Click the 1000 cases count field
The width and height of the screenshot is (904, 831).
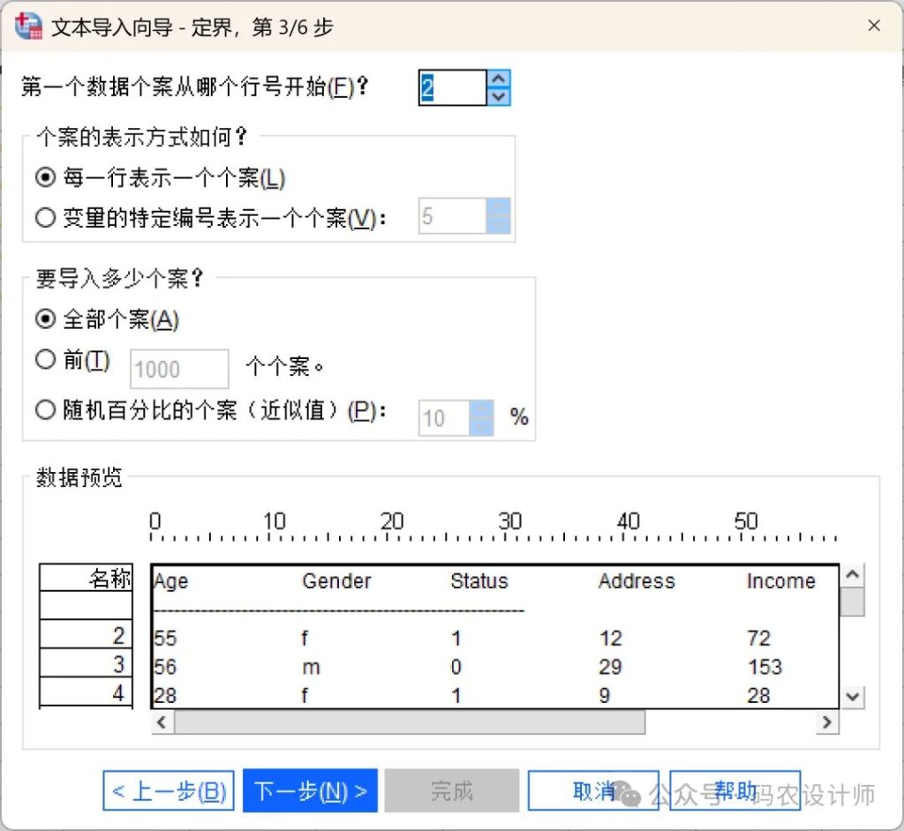click(x=179, y=370)
